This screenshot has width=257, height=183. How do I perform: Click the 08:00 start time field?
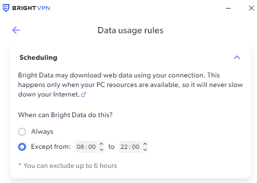pyautogui.click(x=86, y=147)
